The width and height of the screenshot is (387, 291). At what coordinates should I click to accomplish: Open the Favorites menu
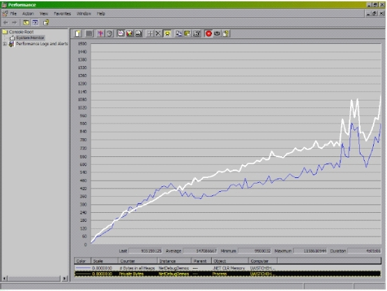62,13
